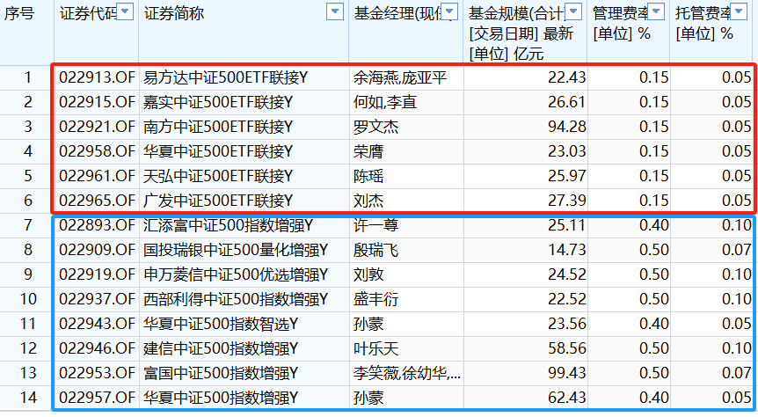Screen dimensions: 758x417
Task: Open the 证券代码 column filter dropdown
Action: coord(125,11)
